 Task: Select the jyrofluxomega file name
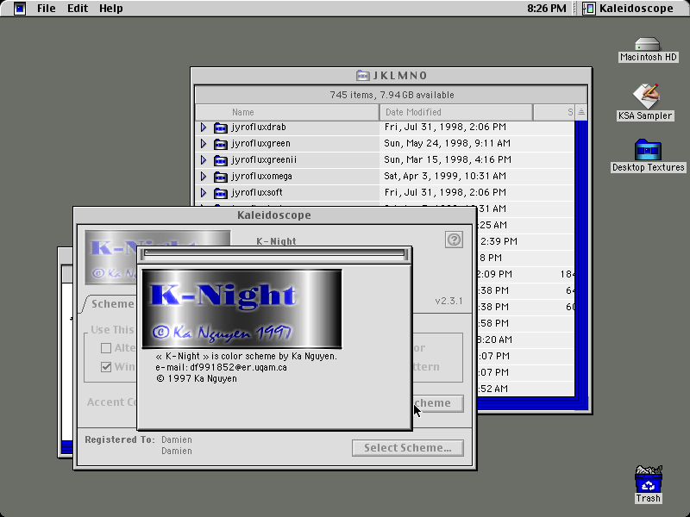(261, 177)
